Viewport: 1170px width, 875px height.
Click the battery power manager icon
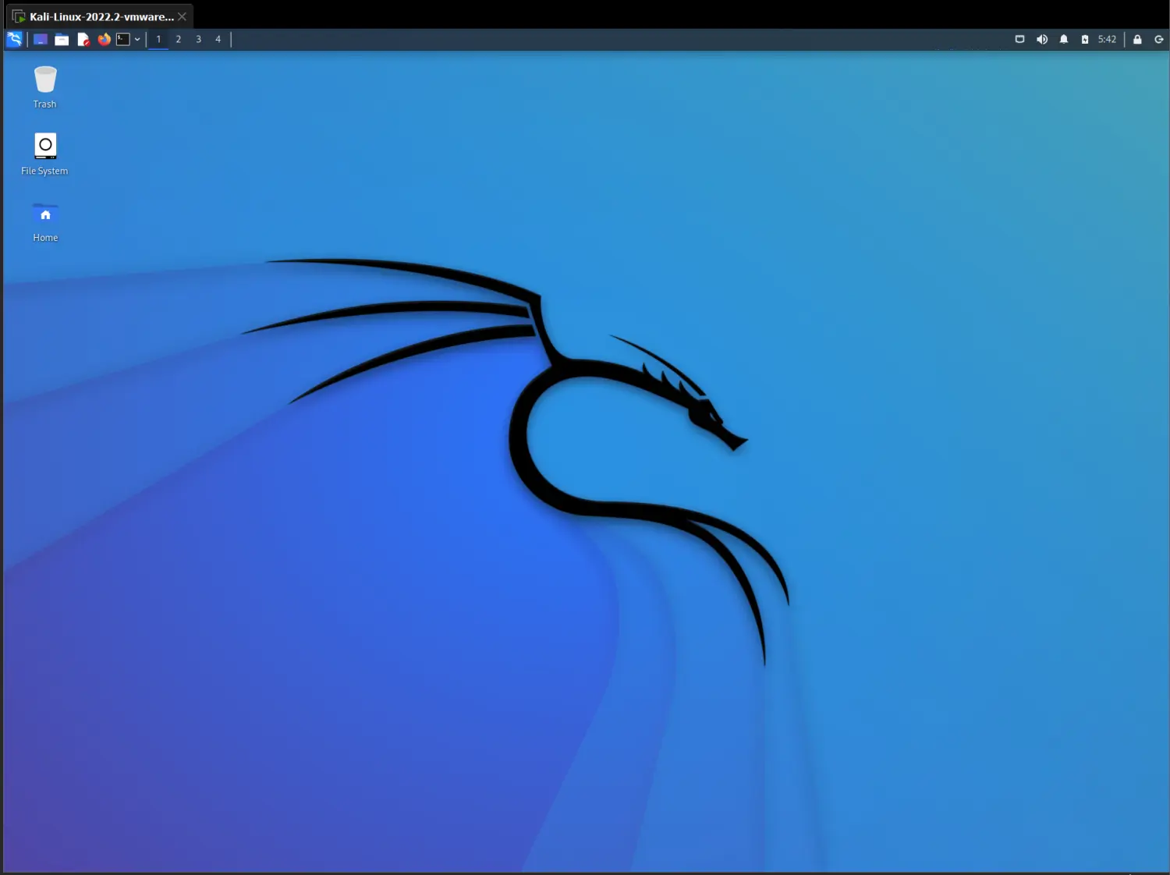(x=1085, y=39)
